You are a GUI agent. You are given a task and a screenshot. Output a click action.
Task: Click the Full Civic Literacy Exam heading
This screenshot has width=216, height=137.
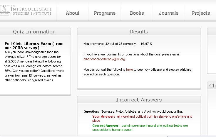pos(34,45)
